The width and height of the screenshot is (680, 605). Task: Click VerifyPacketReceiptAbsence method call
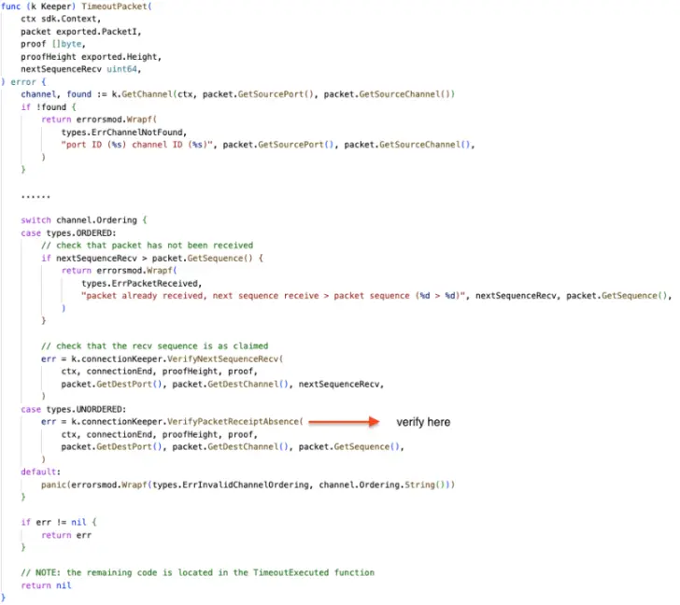tap(234, 422)
